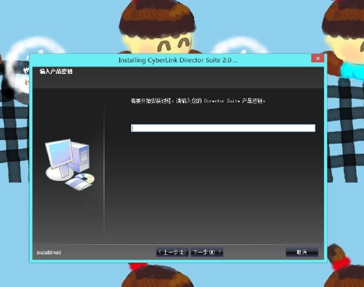
Task: Cancel the installation with 取消
Action: tap(302, 252)
